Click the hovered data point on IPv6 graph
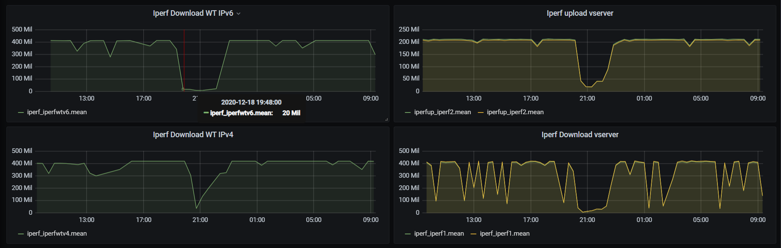 pyautogui.click(x=183, y=89)
